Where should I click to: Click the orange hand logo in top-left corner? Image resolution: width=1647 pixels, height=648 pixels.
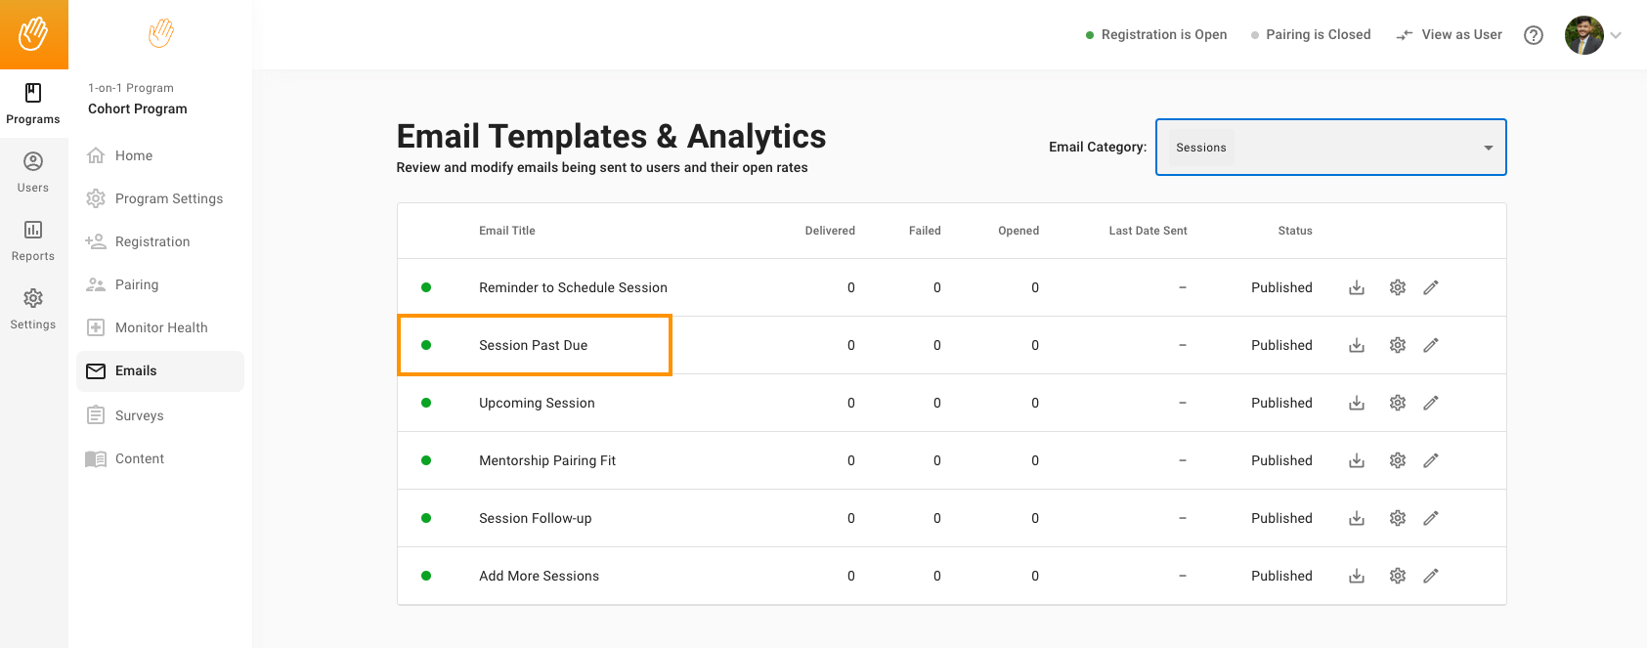coord(33,34)
